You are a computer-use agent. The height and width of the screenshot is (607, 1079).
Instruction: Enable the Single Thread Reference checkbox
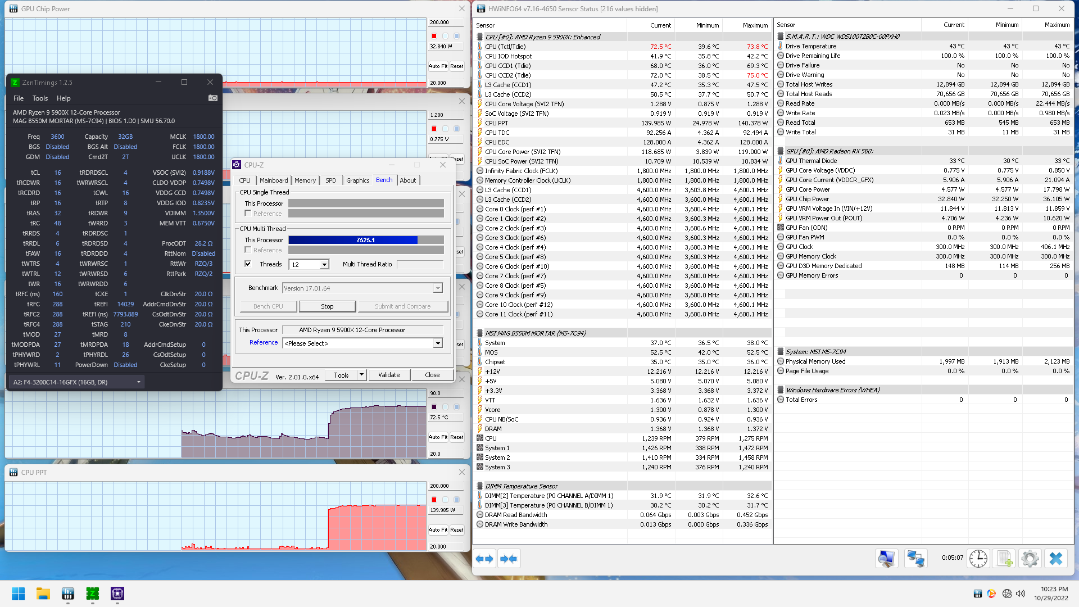[x=248, y=214]
